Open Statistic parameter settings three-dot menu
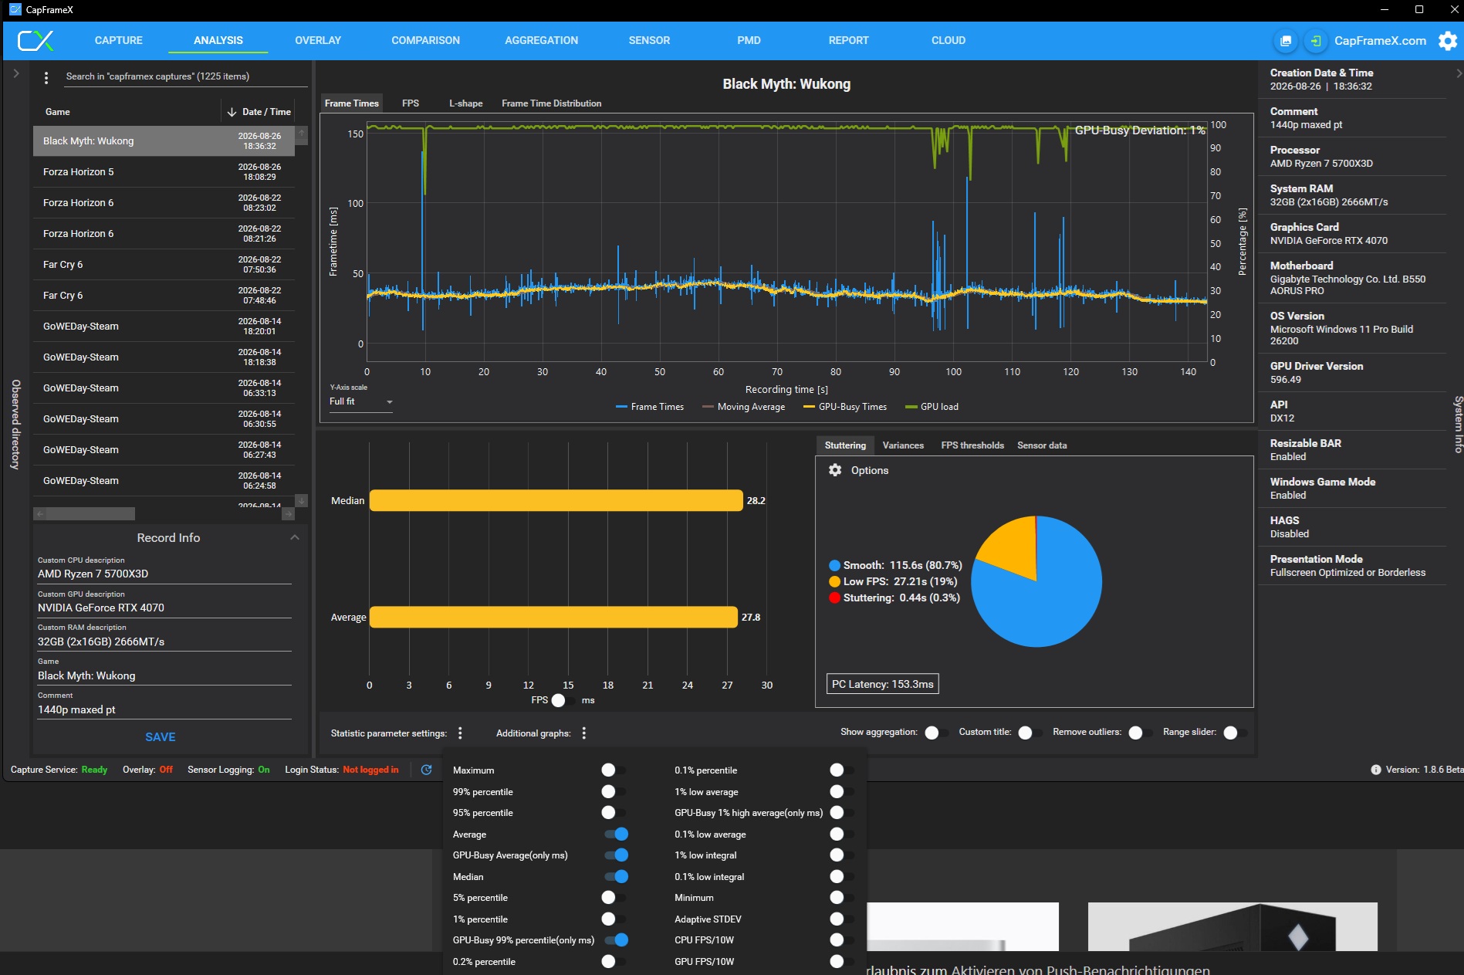The image size is (1464, 975). (x=460, y=733)
